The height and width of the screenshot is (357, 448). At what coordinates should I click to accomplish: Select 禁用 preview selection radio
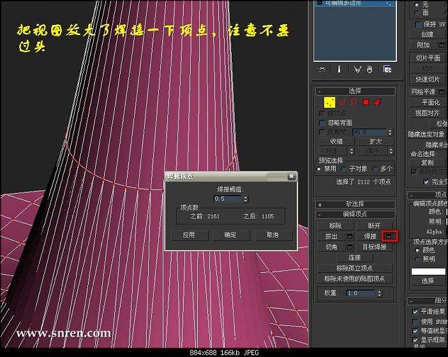pyautogui.click(x=319, y=169)
